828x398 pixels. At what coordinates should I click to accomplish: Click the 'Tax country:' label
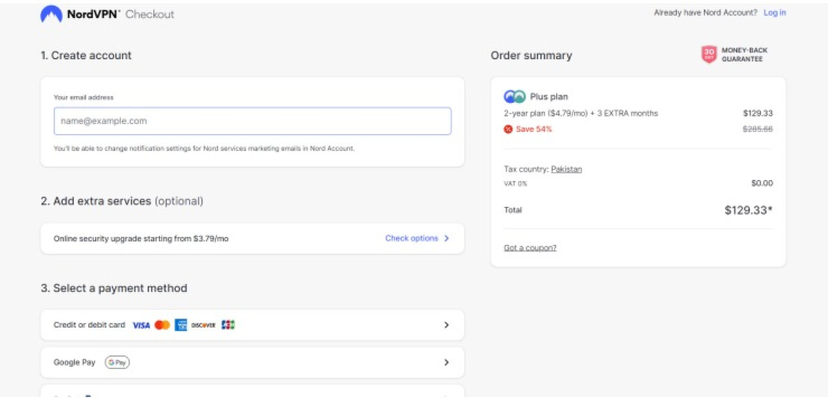pos(526,169)
